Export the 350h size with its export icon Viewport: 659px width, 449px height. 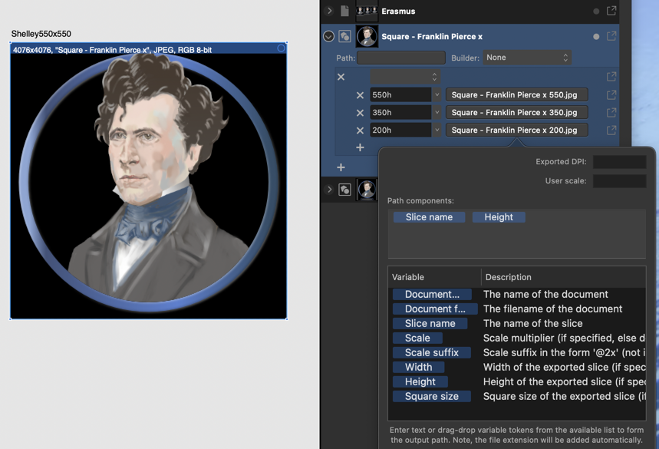(x=611, y=113)
